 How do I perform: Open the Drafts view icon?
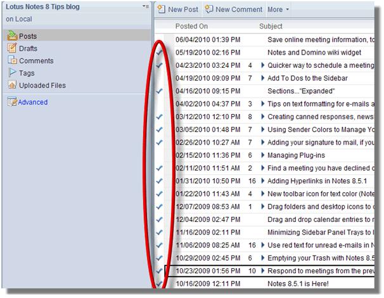point(12,48)
